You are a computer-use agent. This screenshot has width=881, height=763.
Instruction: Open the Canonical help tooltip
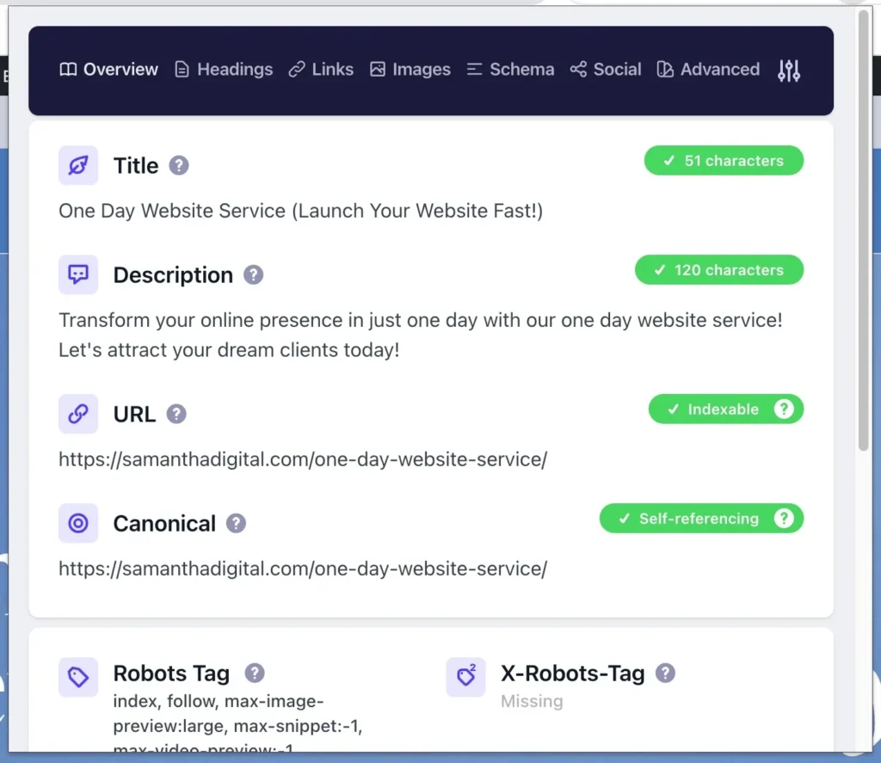coord(237,523)
